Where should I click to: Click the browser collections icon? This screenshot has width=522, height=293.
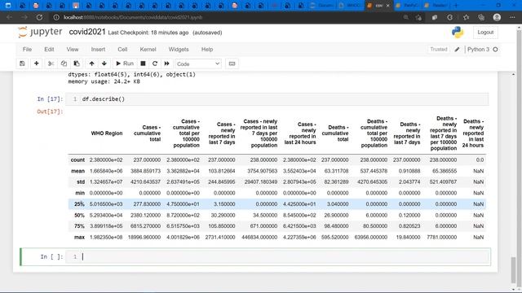click(x=481, y=17)
